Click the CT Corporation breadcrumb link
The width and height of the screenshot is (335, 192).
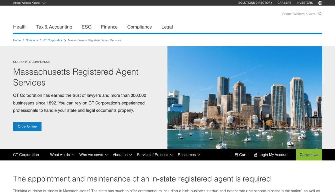coord(53,40)
